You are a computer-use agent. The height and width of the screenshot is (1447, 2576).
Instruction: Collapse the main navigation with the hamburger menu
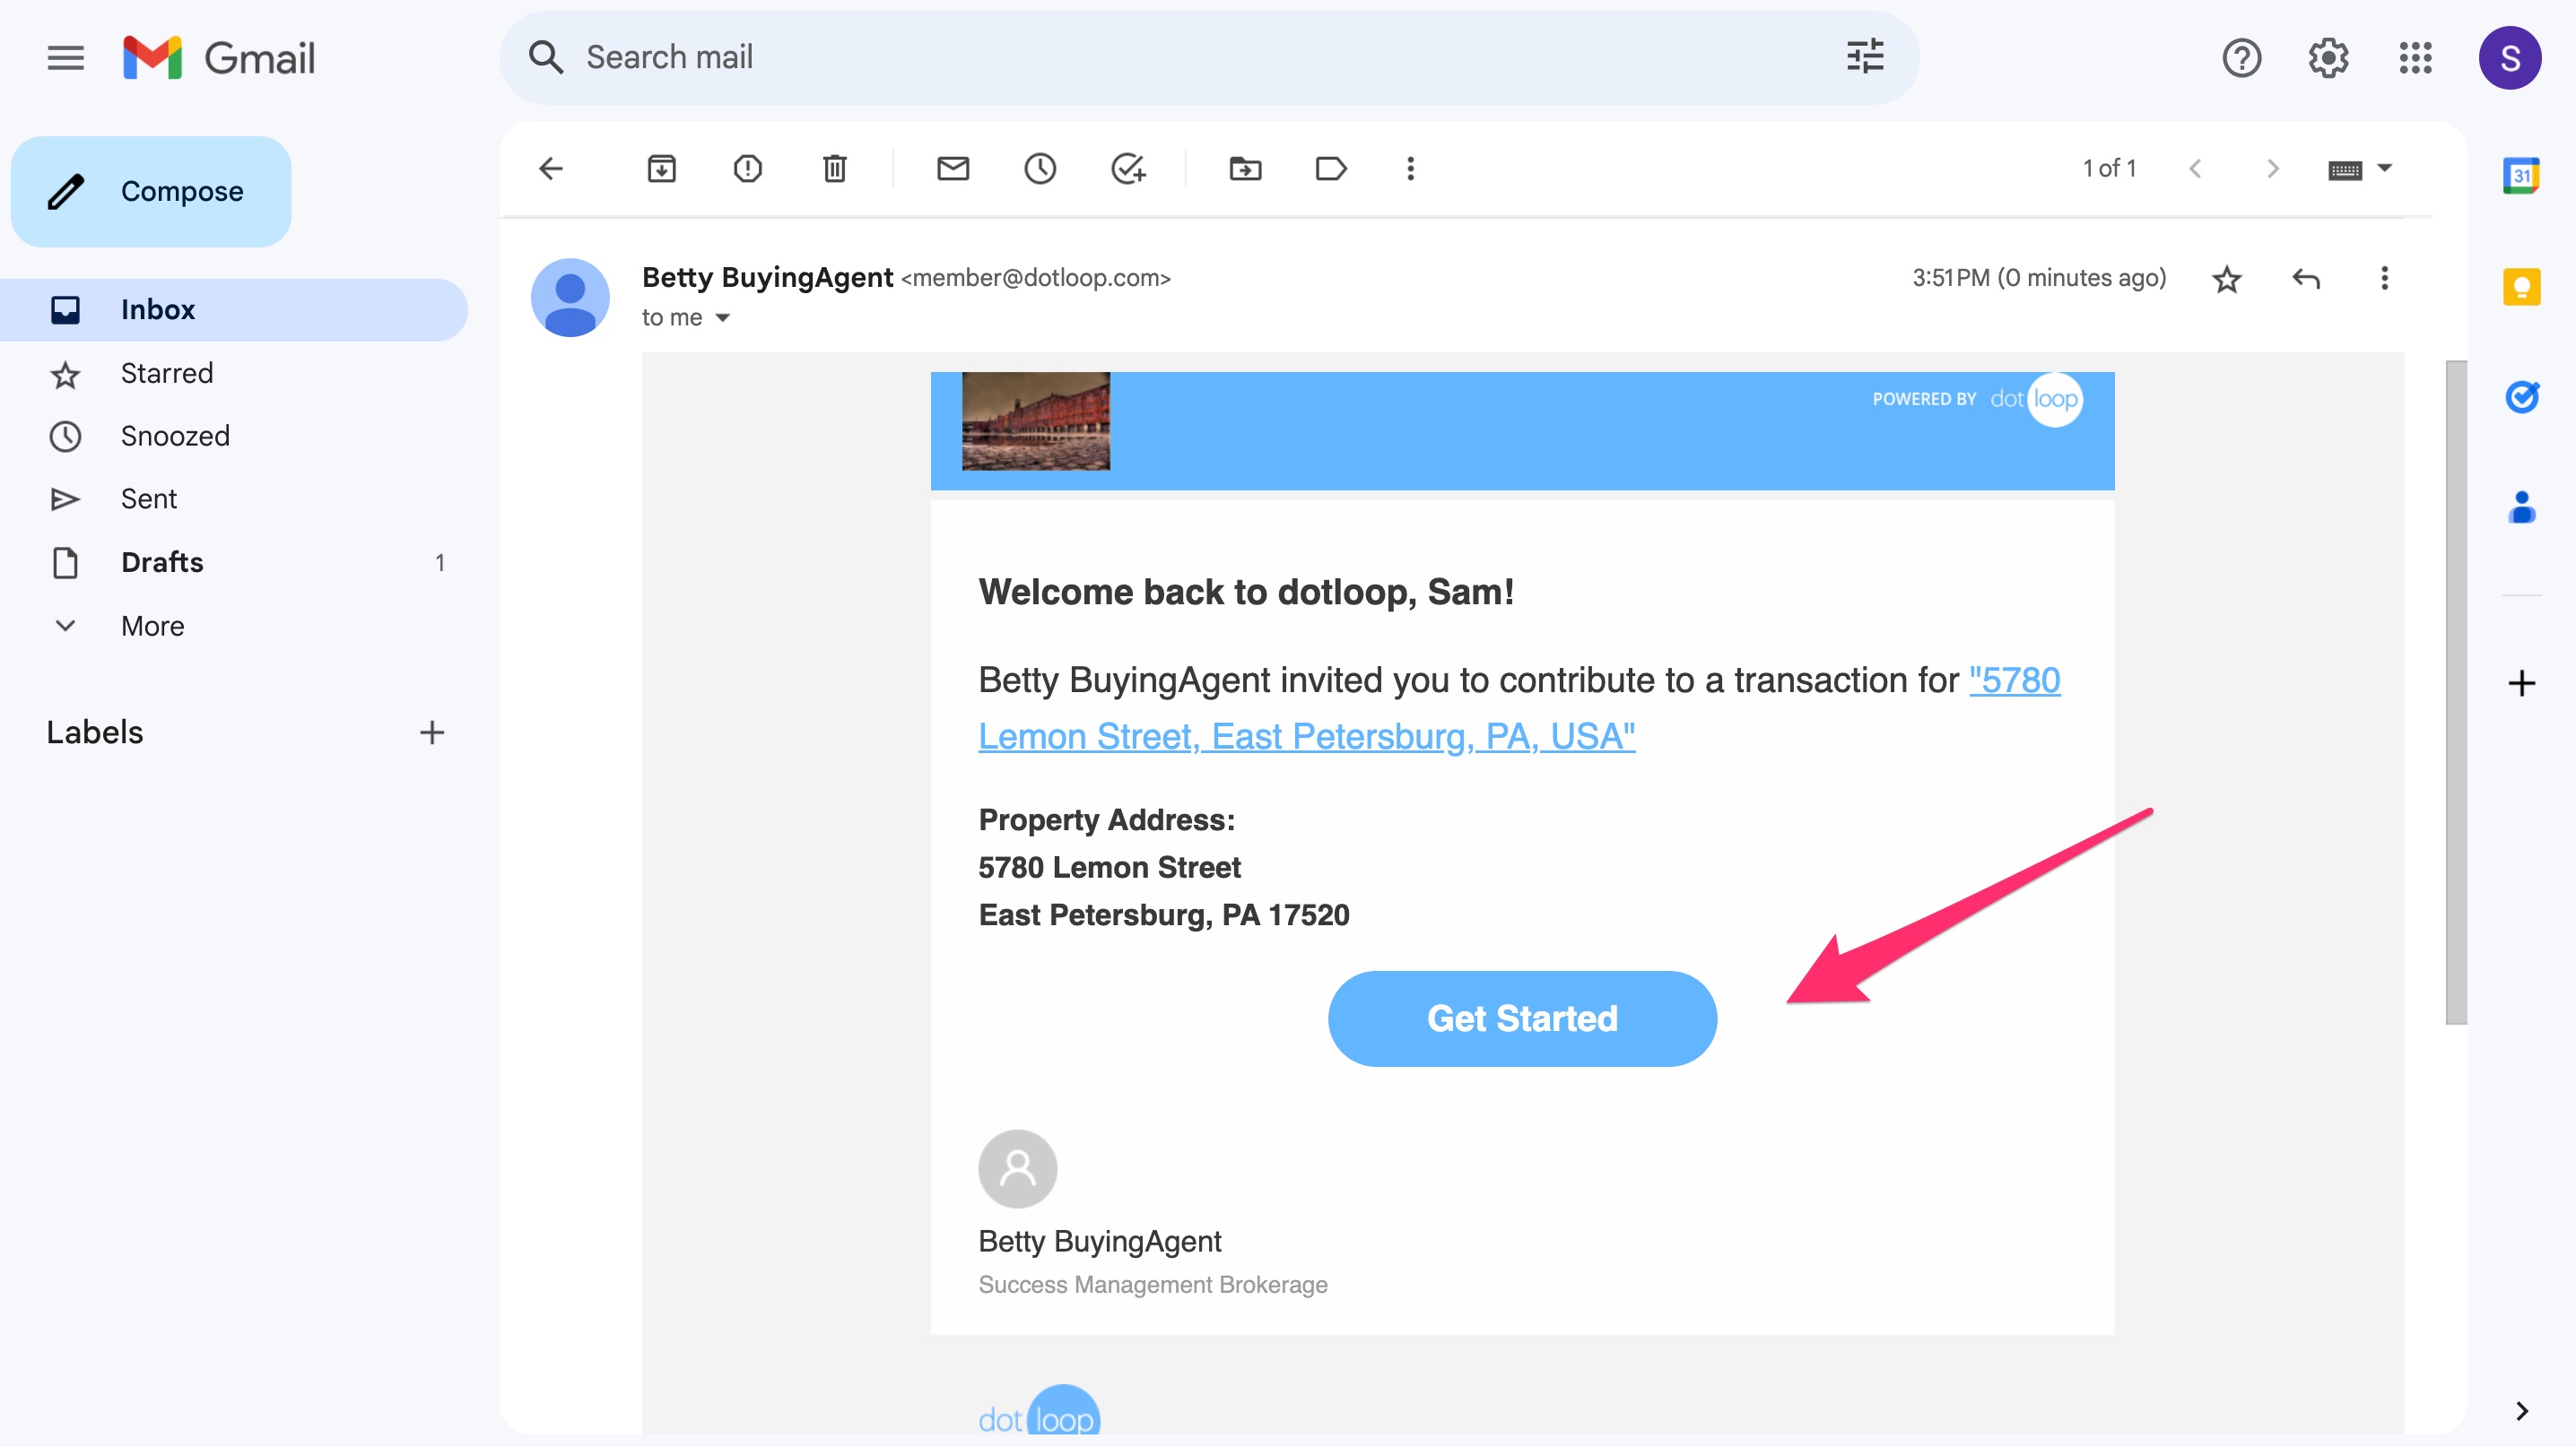click(x=65, y=57)
